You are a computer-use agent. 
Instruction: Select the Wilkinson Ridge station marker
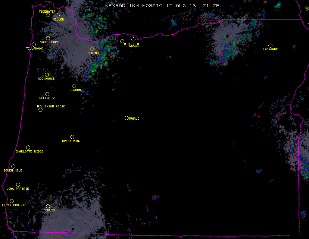point(40,110)
